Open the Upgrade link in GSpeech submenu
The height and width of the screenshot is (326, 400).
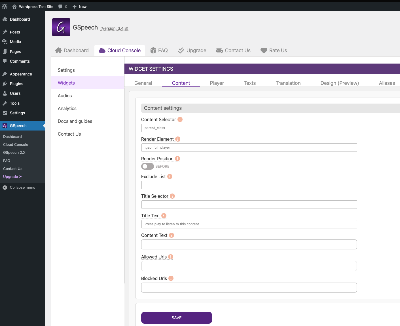coord(12,176)
